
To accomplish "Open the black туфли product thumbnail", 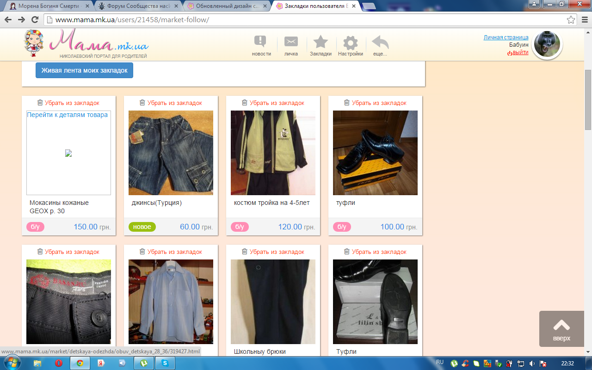I will [x=375, y=153].
